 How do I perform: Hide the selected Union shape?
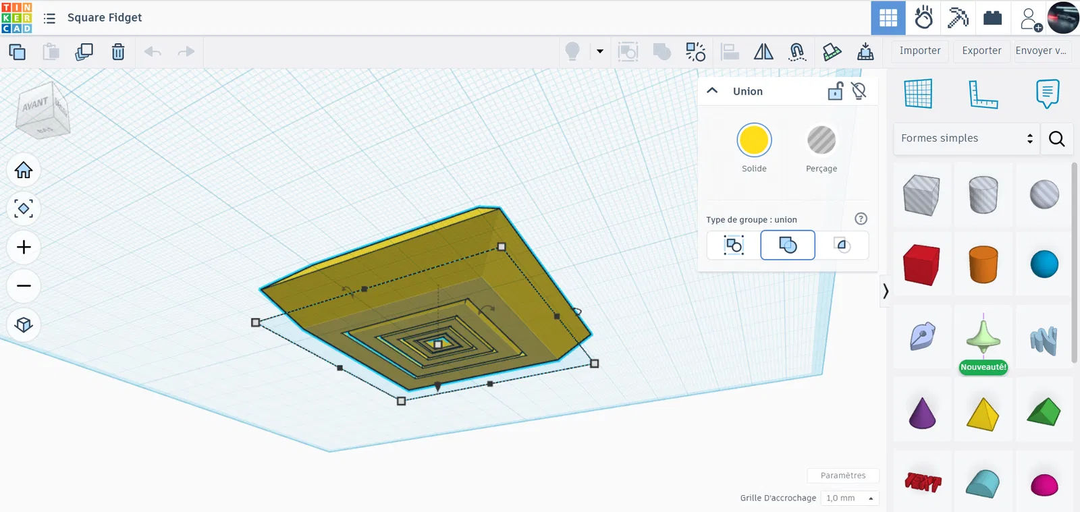coord(859,91)
